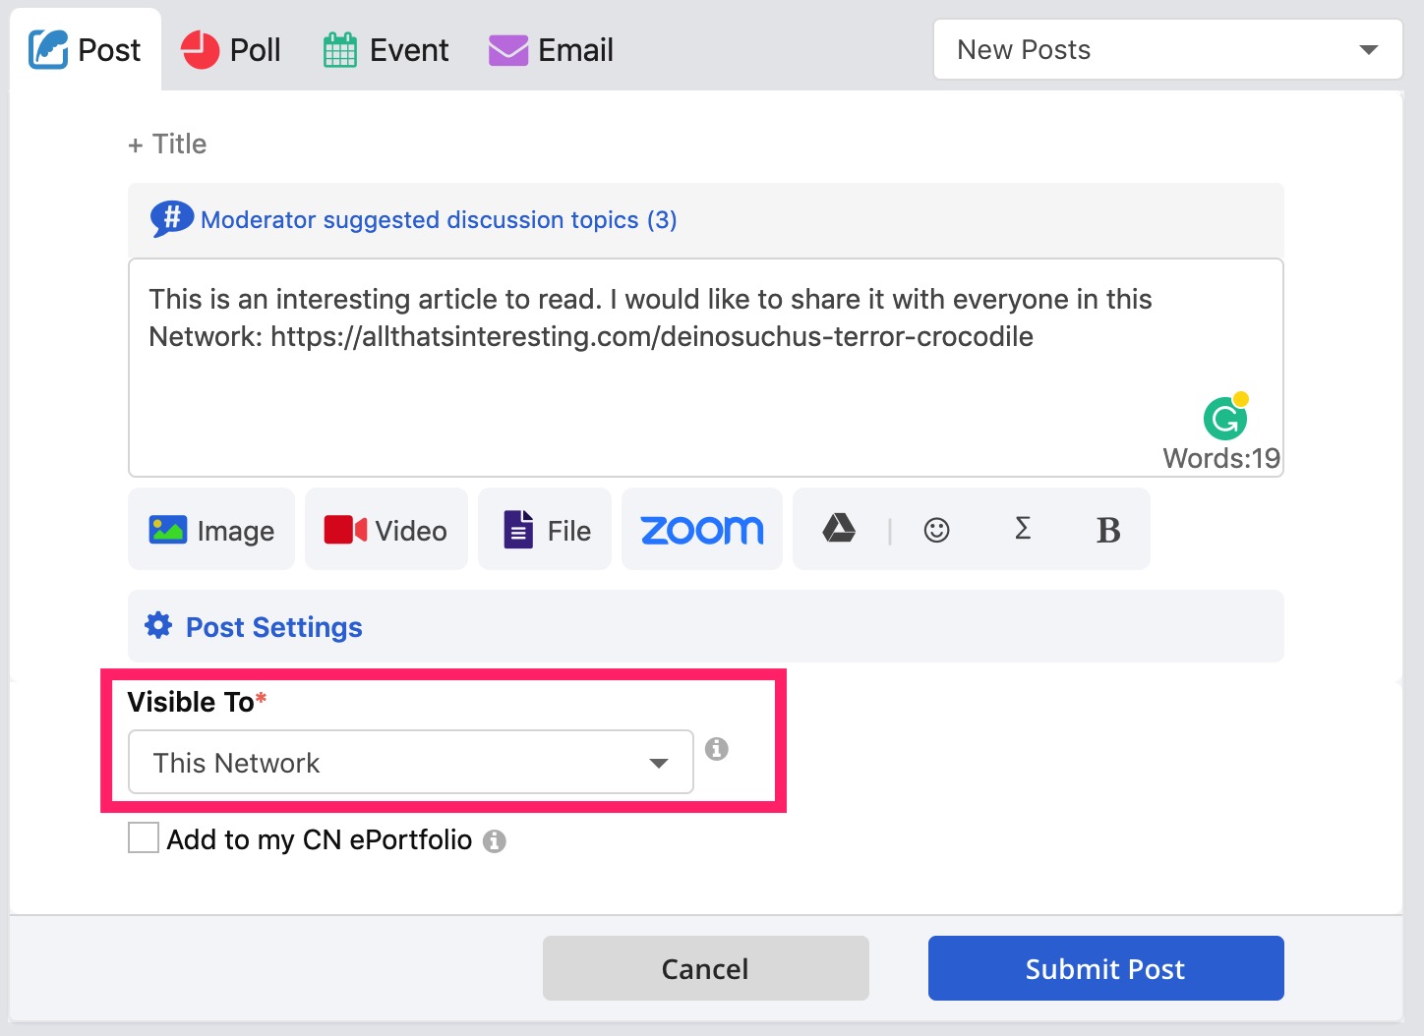Attach an image using the Image icon
Screen dimensions: 1424x1036
(209, 529)
